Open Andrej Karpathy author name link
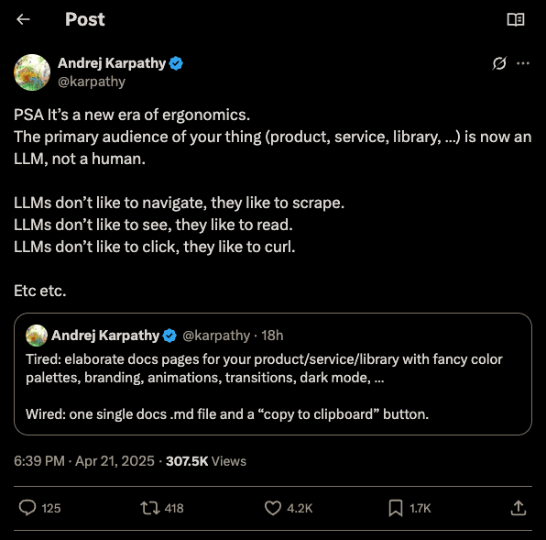Image resolution: width=546 pixels, height=540 pixels. tap(112, 63)
